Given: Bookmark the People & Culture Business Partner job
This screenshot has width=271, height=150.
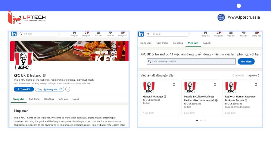Looking at the screenshot, I should [x=215, y=85].
